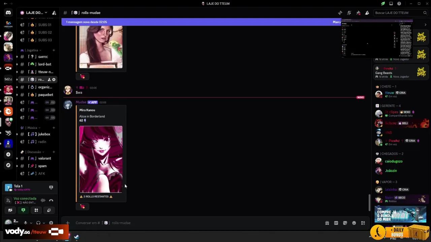Open voice connection signal details icon
The image size is (431, 242).
pyautogui.click(x=8, y=201)
